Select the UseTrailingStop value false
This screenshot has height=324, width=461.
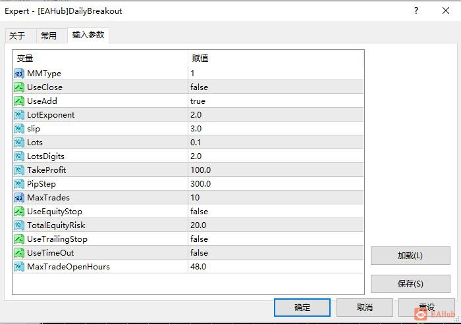(x=199, y=239)
